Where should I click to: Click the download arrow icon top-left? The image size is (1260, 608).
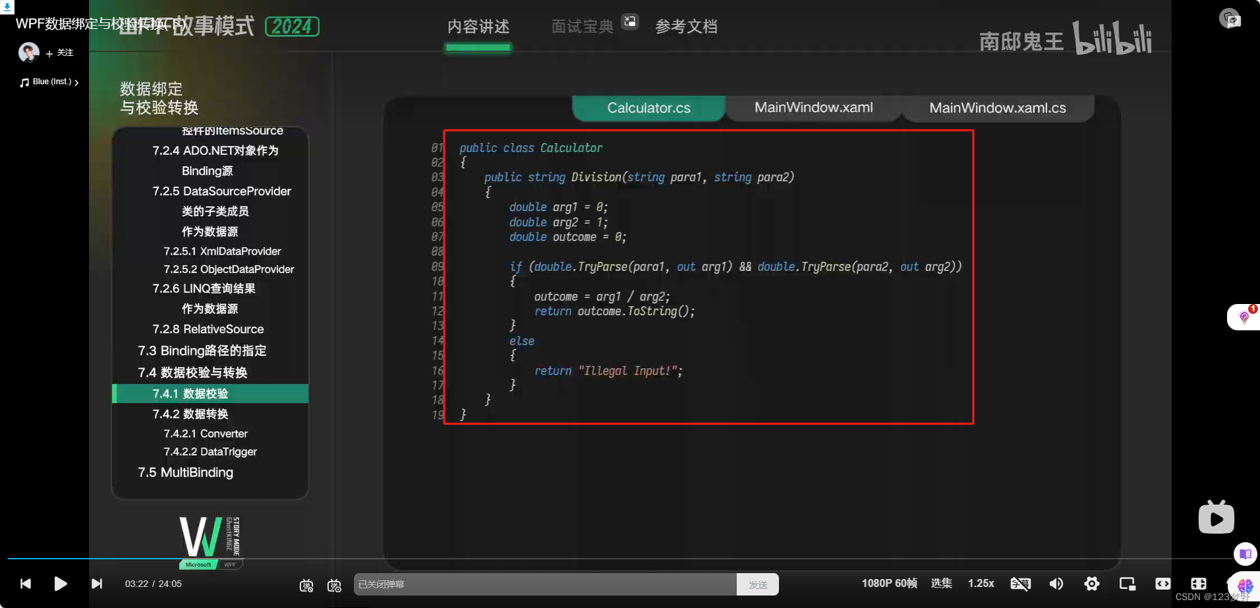click(x=7, y=7)
